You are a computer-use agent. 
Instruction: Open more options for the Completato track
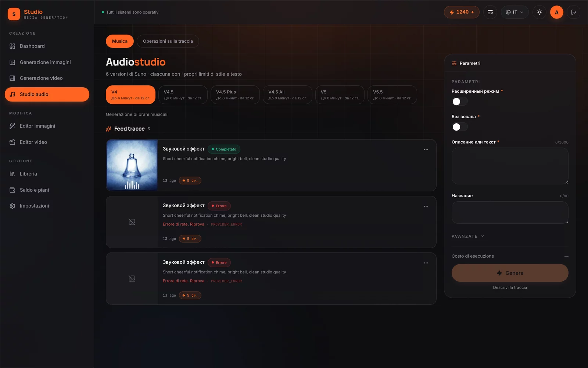point(426,149)
